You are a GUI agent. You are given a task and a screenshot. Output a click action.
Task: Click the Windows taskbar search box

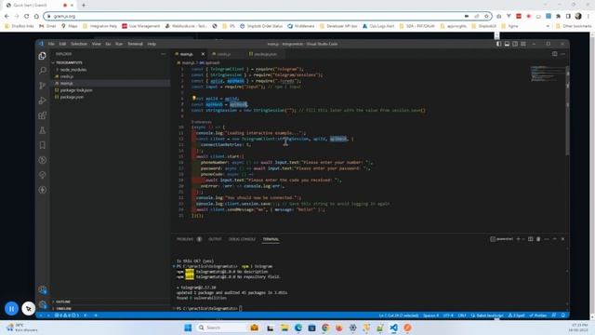tap(220, 328)
